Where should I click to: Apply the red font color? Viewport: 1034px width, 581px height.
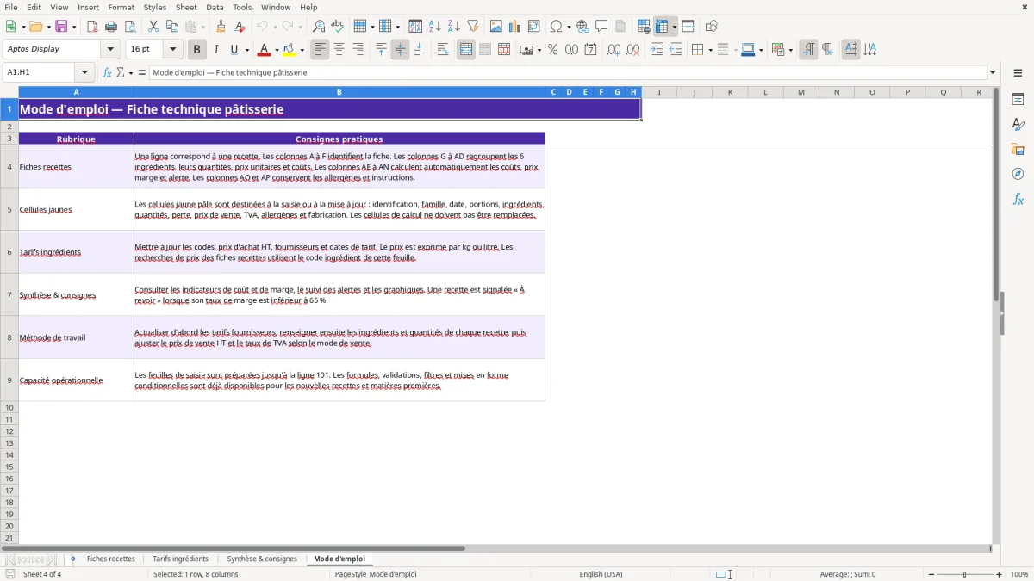(264, 50)
